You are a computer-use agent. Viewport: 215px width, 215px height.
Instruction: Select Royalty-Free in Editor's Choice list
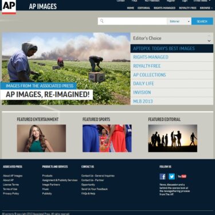coord(172,66)
